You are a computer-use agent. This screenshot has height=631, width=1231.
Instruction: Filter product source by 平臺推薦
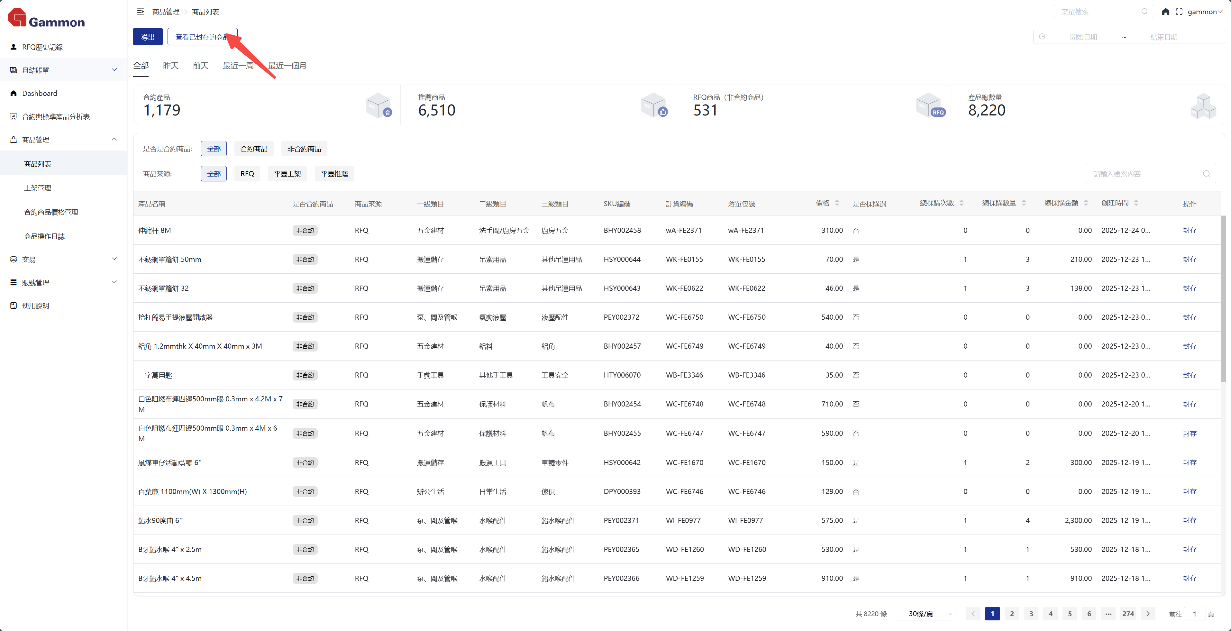click(334, 174)
